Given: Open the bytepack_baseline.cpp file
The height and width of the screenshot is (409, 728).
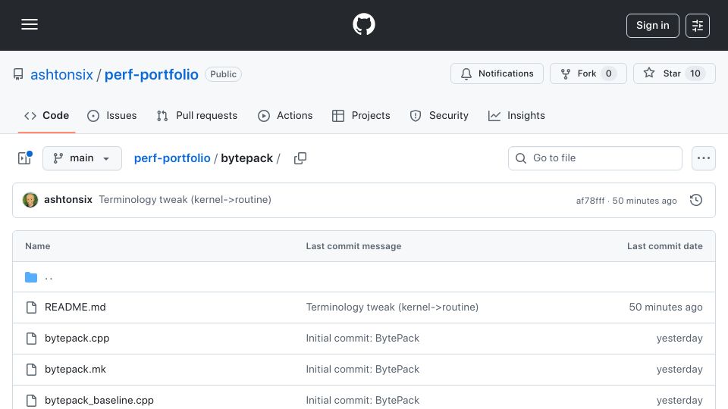Looking at the screenshot, I should point(99,400).
